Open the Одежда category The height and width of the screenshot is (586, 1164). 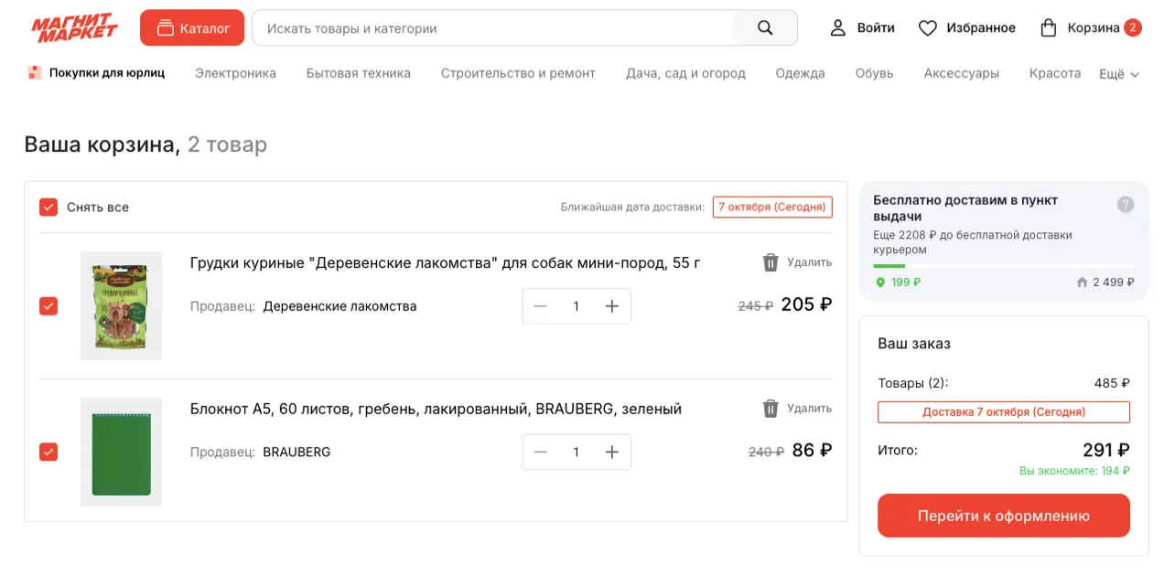point(800,73)
